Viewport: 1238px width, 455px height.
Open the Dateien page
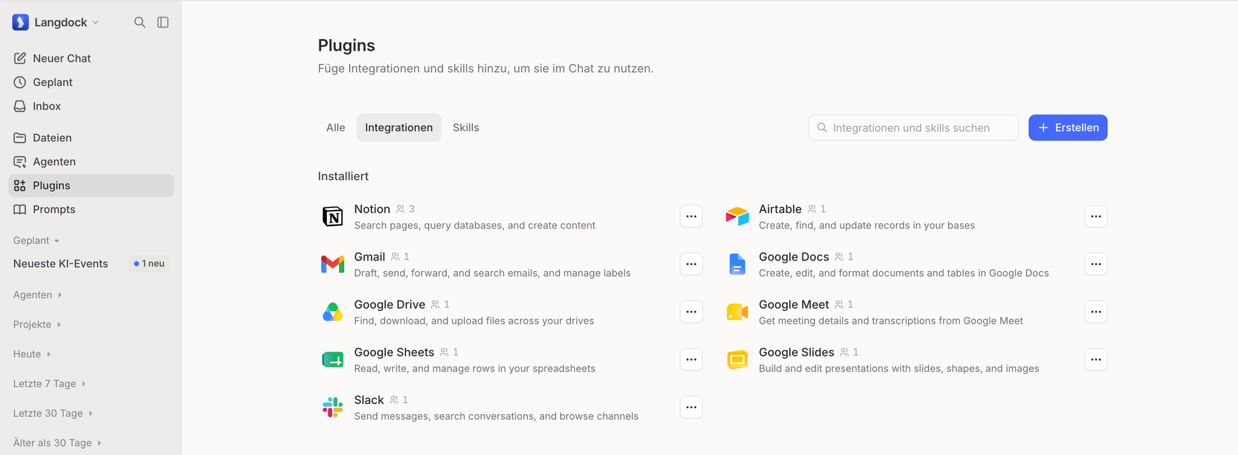[x=91, y=137]
